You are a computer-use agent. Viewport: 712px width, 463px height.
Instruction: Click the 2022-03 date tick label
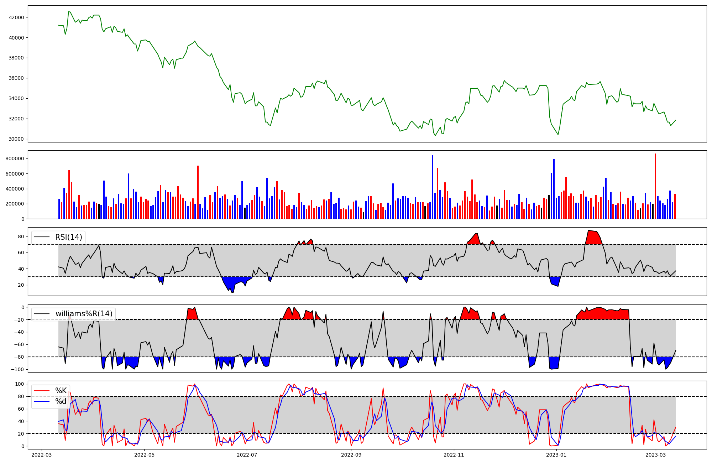click(42, 455)
